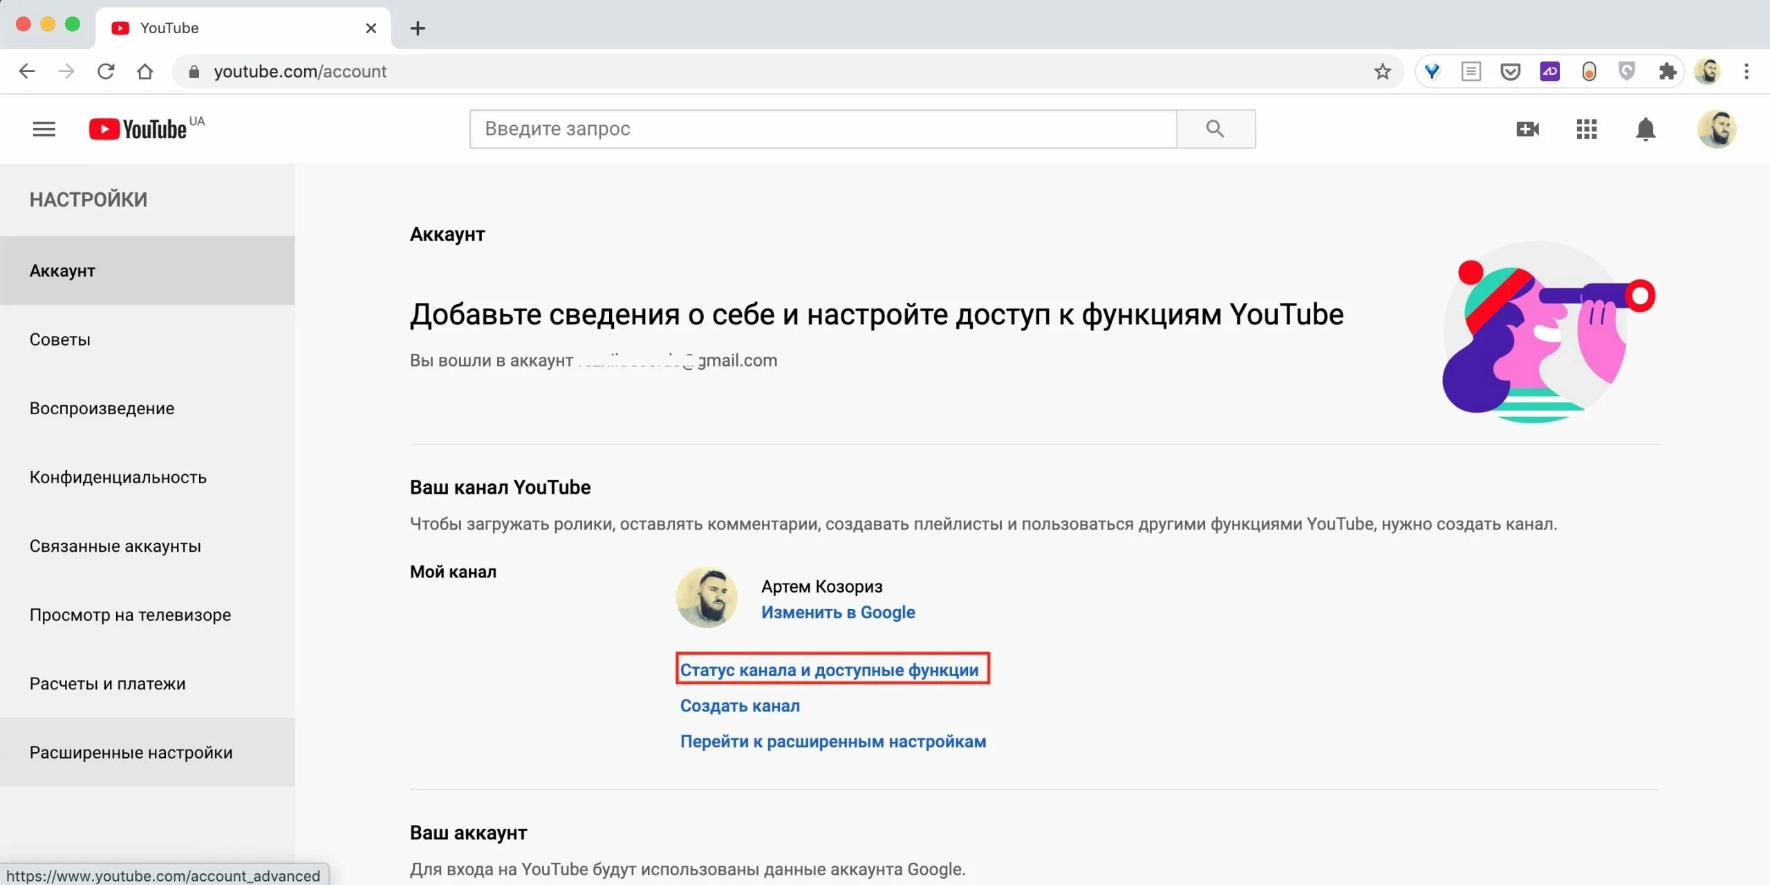Open the YouTube apps grid icon
This screenshot has height=885, width=1770.
[1587, 129]
